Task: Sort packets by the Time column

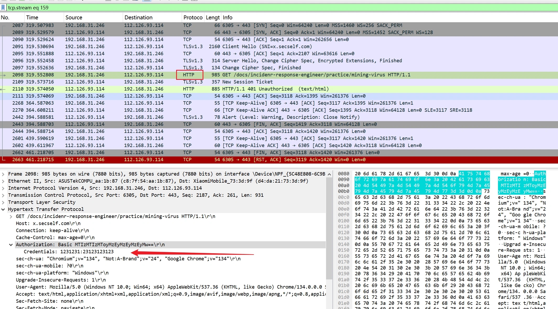Action: [32, 18]
